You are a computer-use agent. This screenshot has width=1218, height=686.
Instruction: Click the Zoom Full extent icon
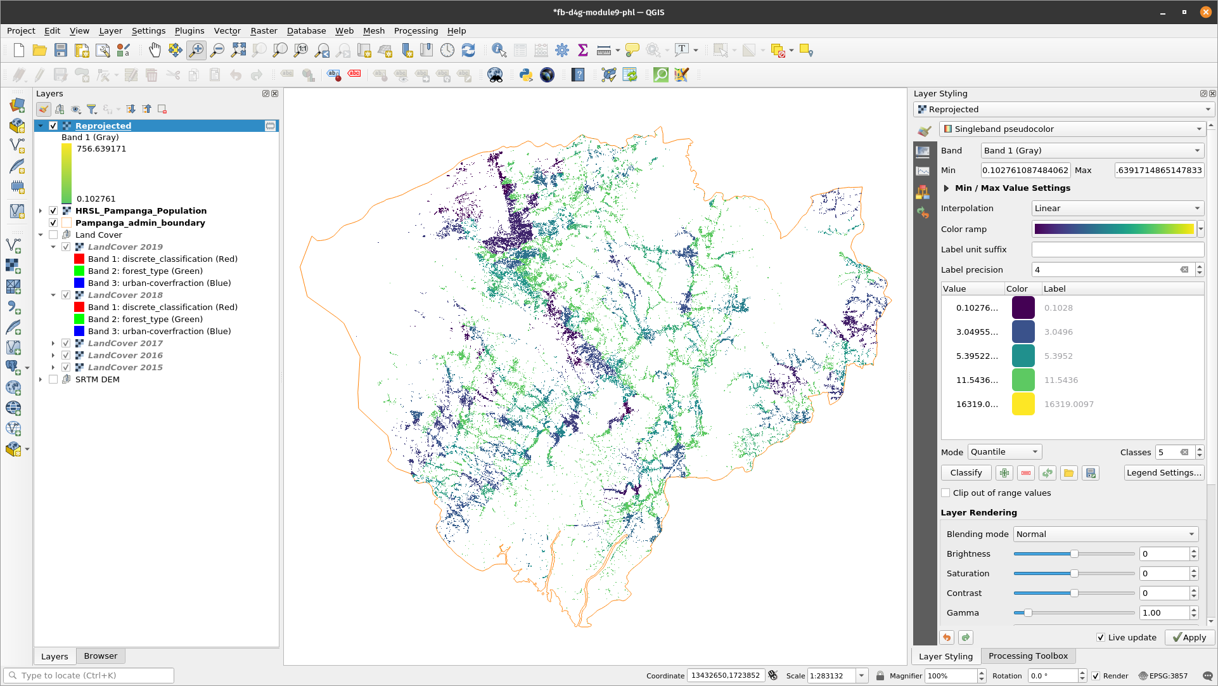click(x=238, y=51)
